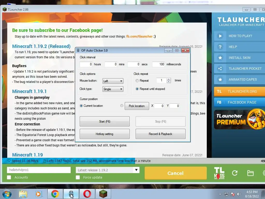Open the TLauncher Pocket menu item
The height and width of the screenshot is (199, 265).
point(239,68)
